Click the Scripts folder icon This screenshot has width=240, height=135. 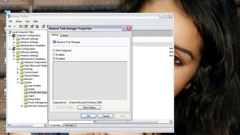25,89
